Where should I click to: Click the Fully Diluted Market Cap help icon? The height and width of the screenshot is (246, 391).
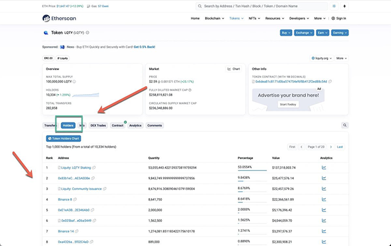coord(190,90)
